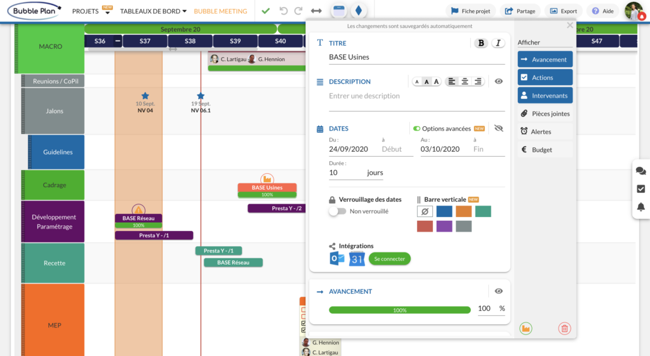
Task: Select the Pièces jointes panel tab
Action: tap(545, 114)
